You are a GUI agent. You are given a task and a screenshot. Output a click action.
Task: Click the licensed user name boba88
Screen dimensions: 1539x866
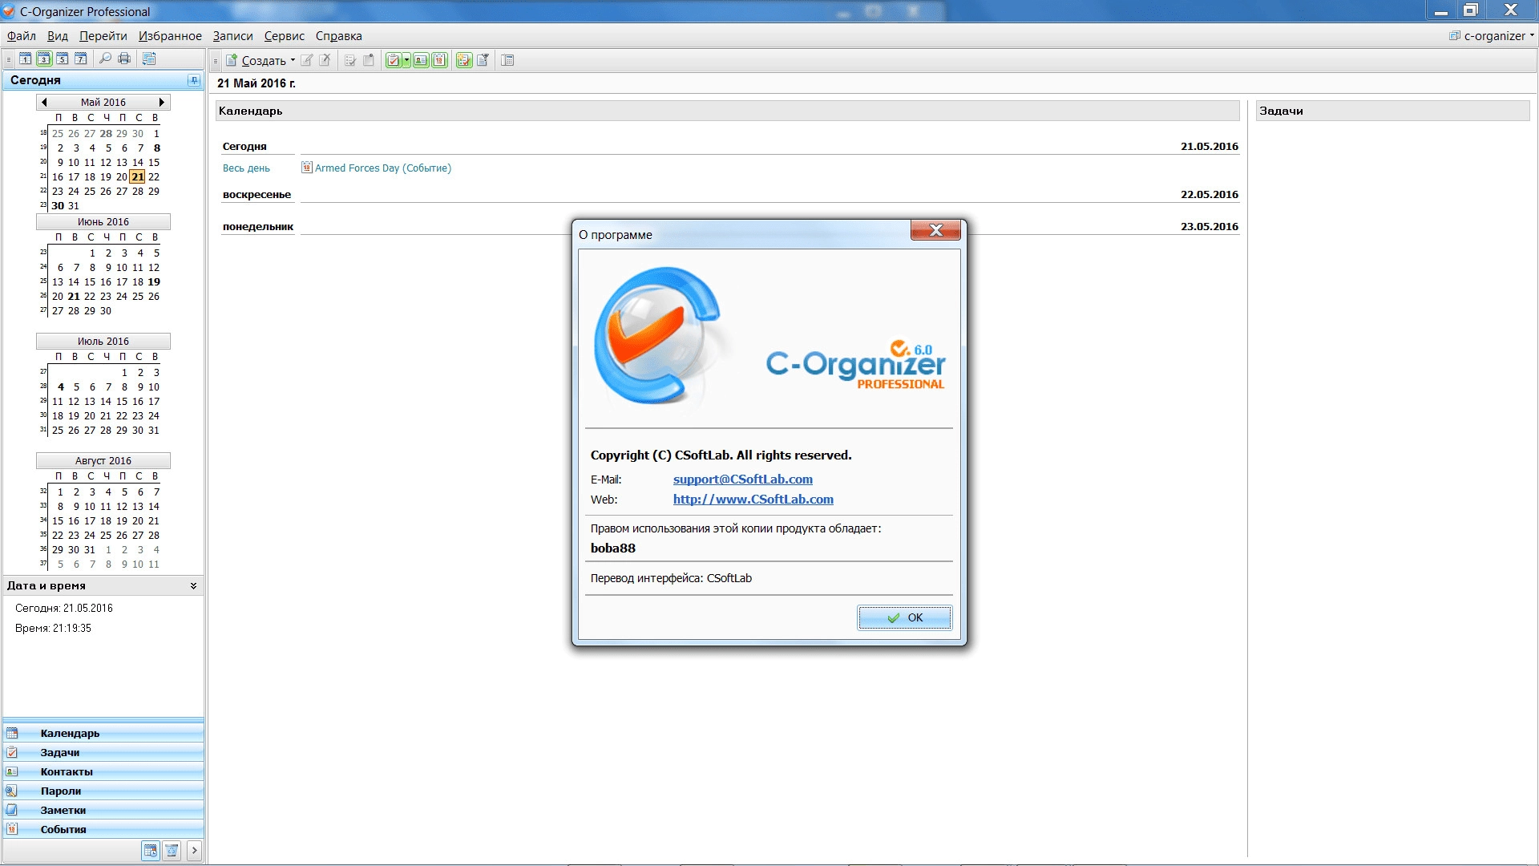[612, 548]
